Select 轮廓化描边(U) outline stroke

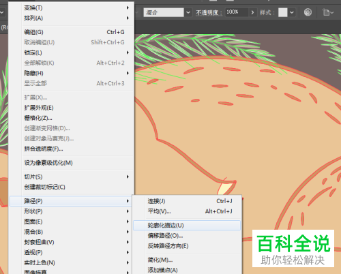tap(187, 226)
